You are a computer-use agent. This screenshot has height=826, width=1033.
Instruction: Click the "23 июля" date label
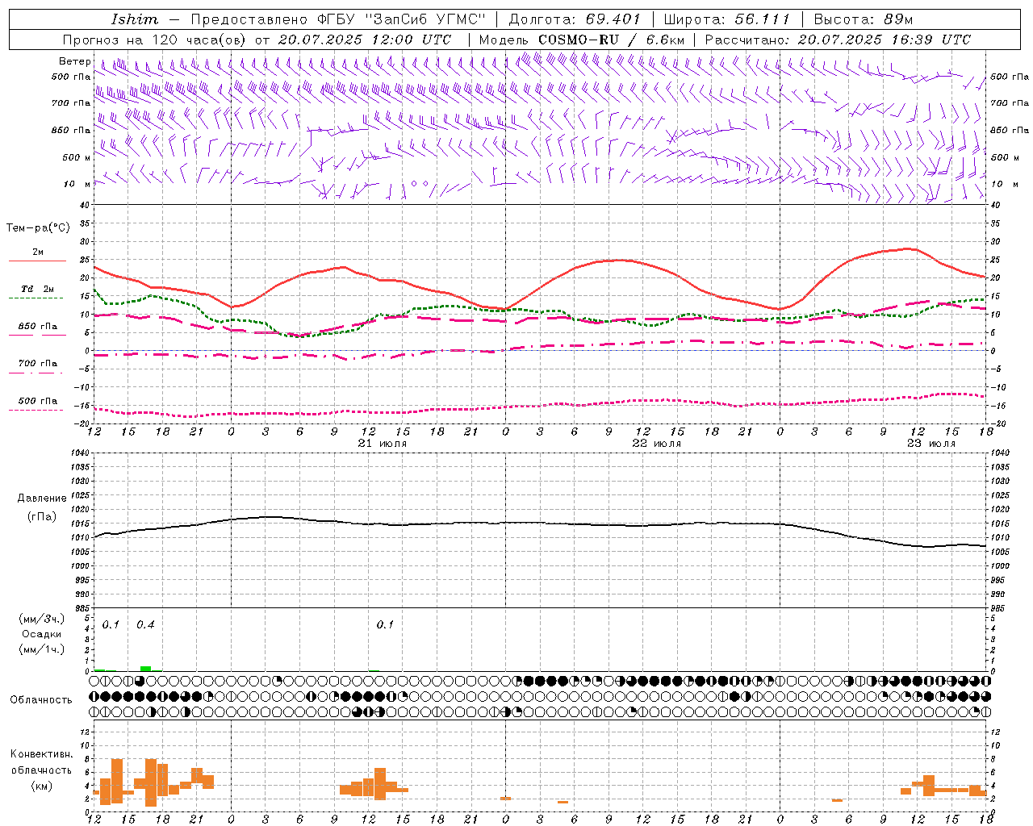pos(931,444)
